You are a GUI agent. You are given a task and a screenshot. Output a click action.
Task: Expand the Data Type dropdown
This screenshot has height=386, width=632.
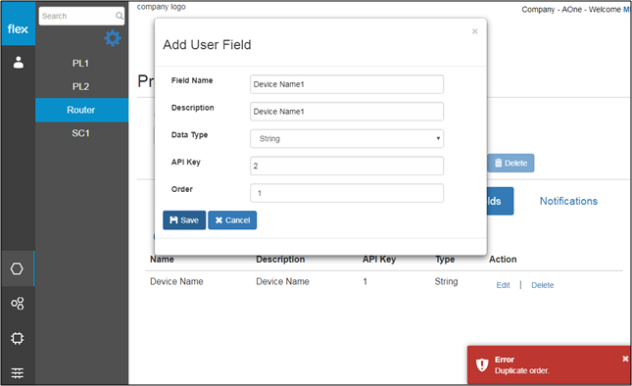(347, 138)
